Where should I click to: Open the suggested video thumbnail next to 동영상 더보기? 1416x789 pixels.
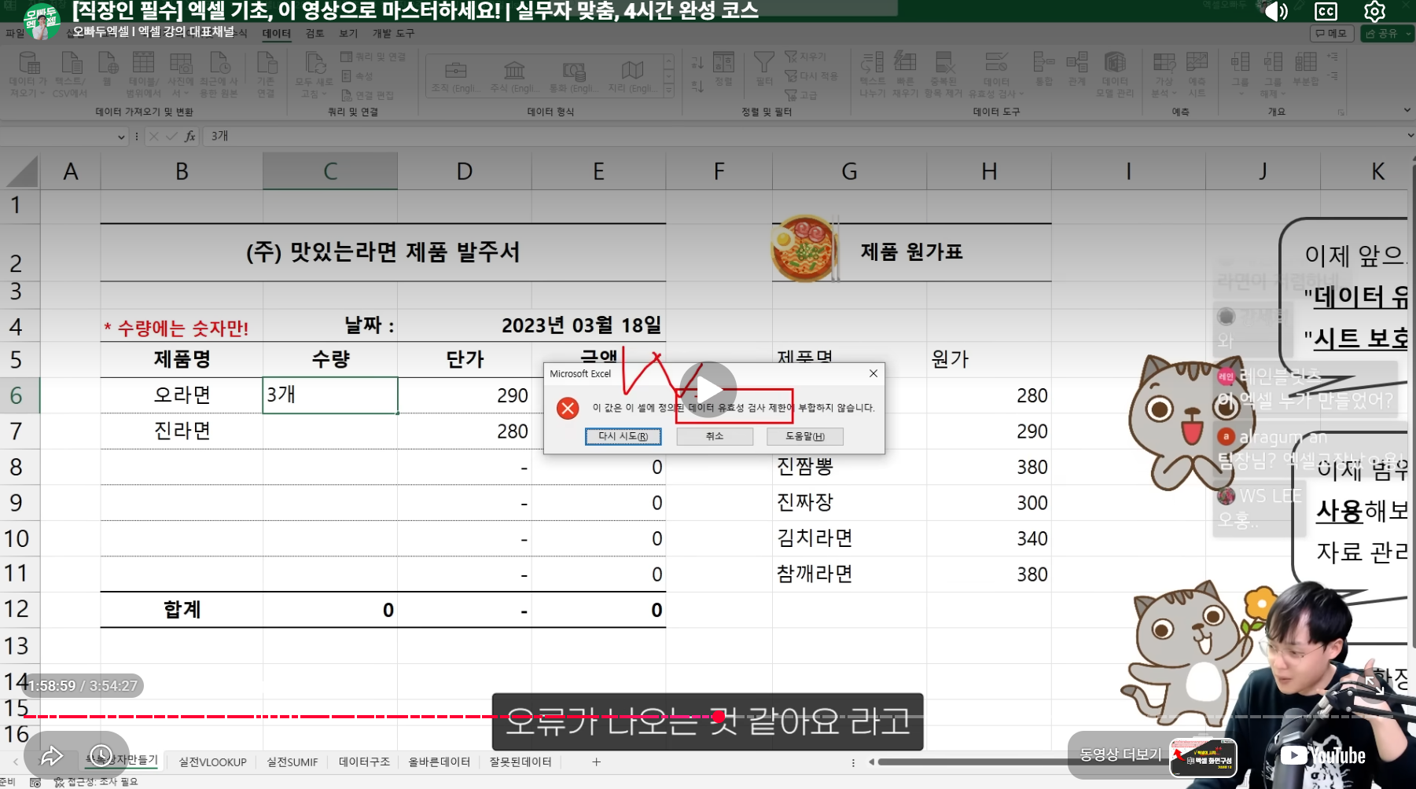(x=1203, y=758)
